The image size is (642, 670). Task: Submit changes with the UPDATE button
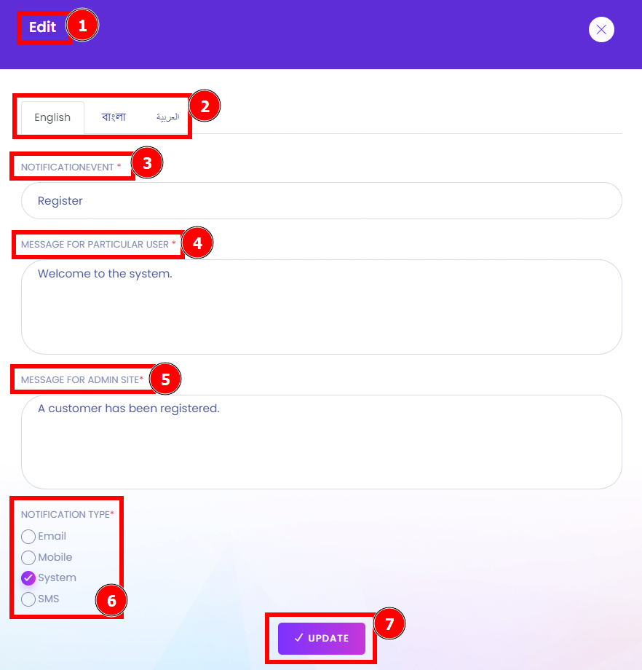[321, 639]
